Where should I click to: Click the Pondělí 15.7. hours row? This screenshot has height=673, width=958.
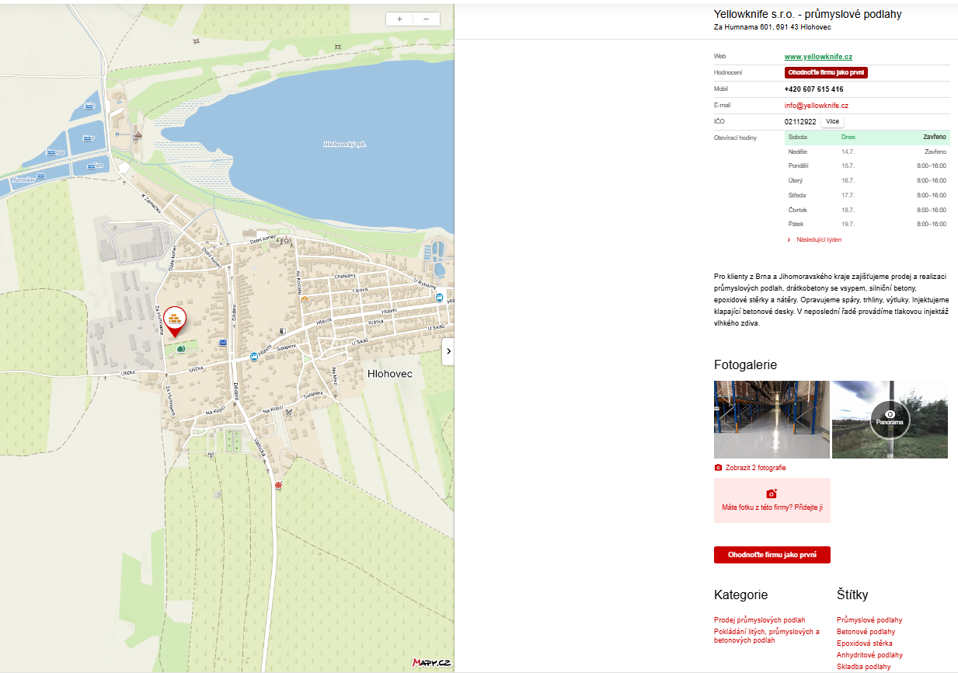pos(867,166)
